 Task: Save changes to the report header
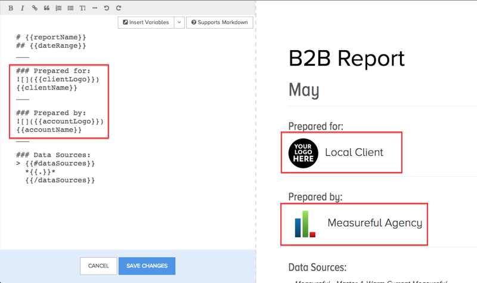[x=147, y=266]
